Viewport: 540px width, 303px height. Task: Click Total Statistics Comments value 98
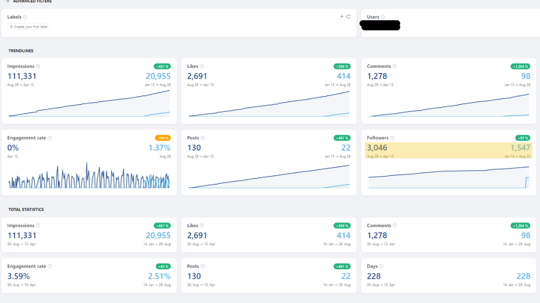[x=526, y=235]
